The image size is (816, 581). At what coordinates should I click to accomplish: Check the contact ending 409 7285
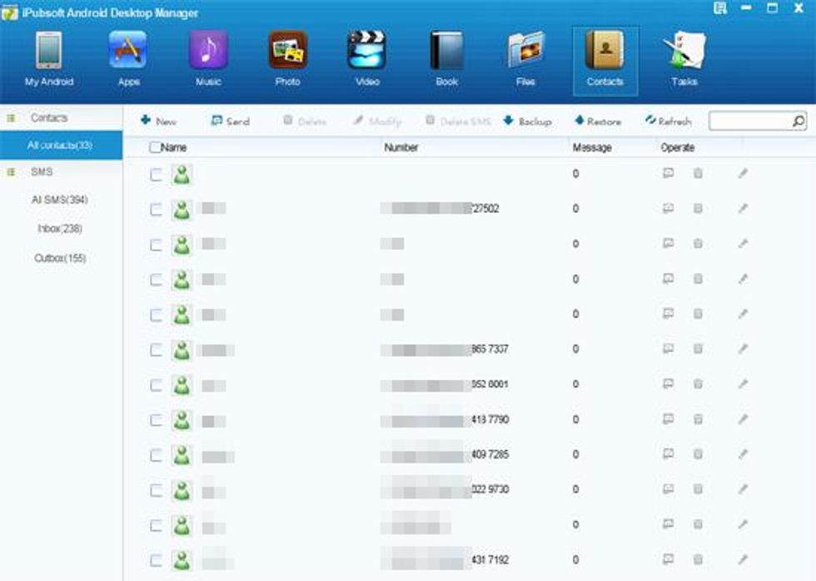(x=156, y=455)
